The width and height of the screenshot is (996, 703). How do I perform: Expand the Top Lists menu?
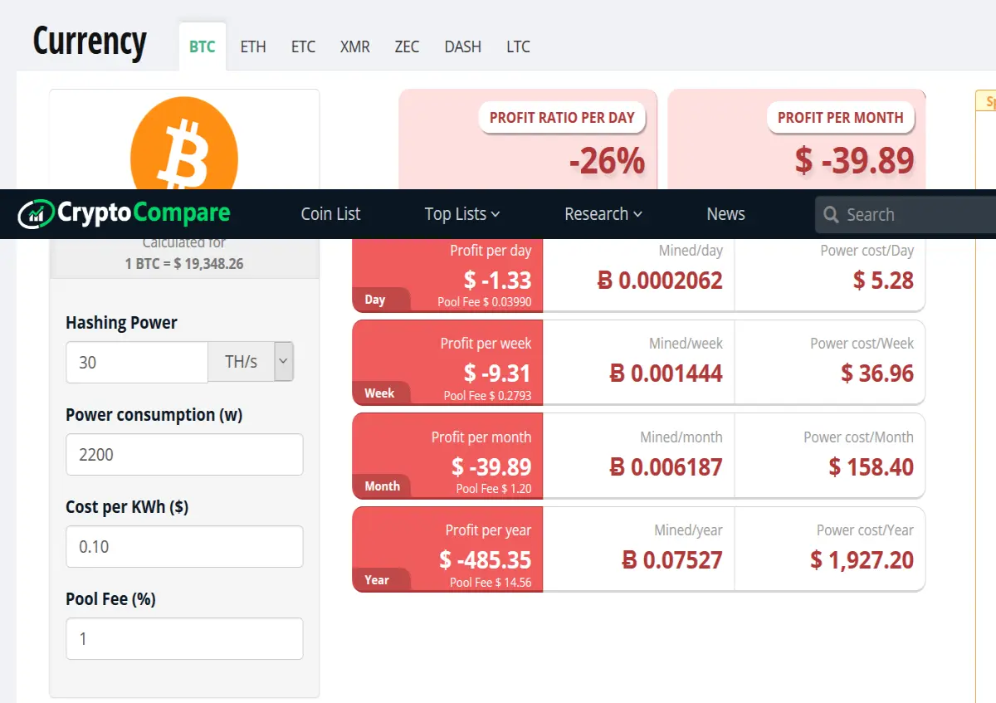pyautogui.click(x=462, y=214)
